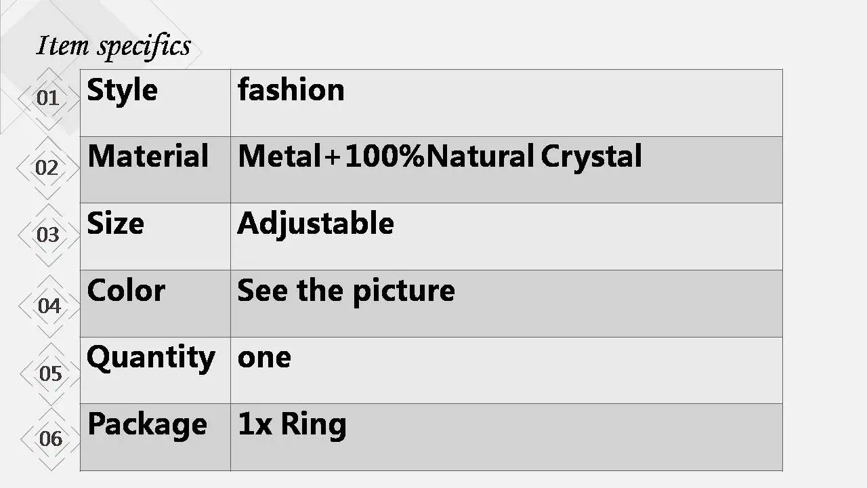
Task: Click the Metal+100%Natural Crystal text
Action: click(440, 157)
